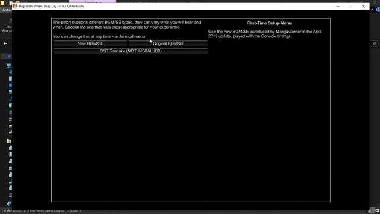Choose the Original BGM/SE option
The image size is (380, 214).
pos(168,43)
